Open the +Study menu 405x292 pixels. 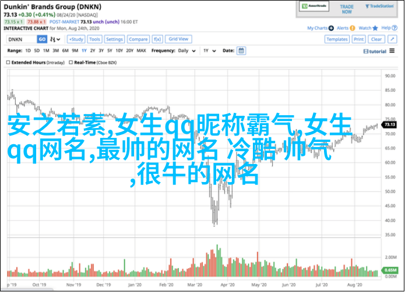click(x=76, y=40)
